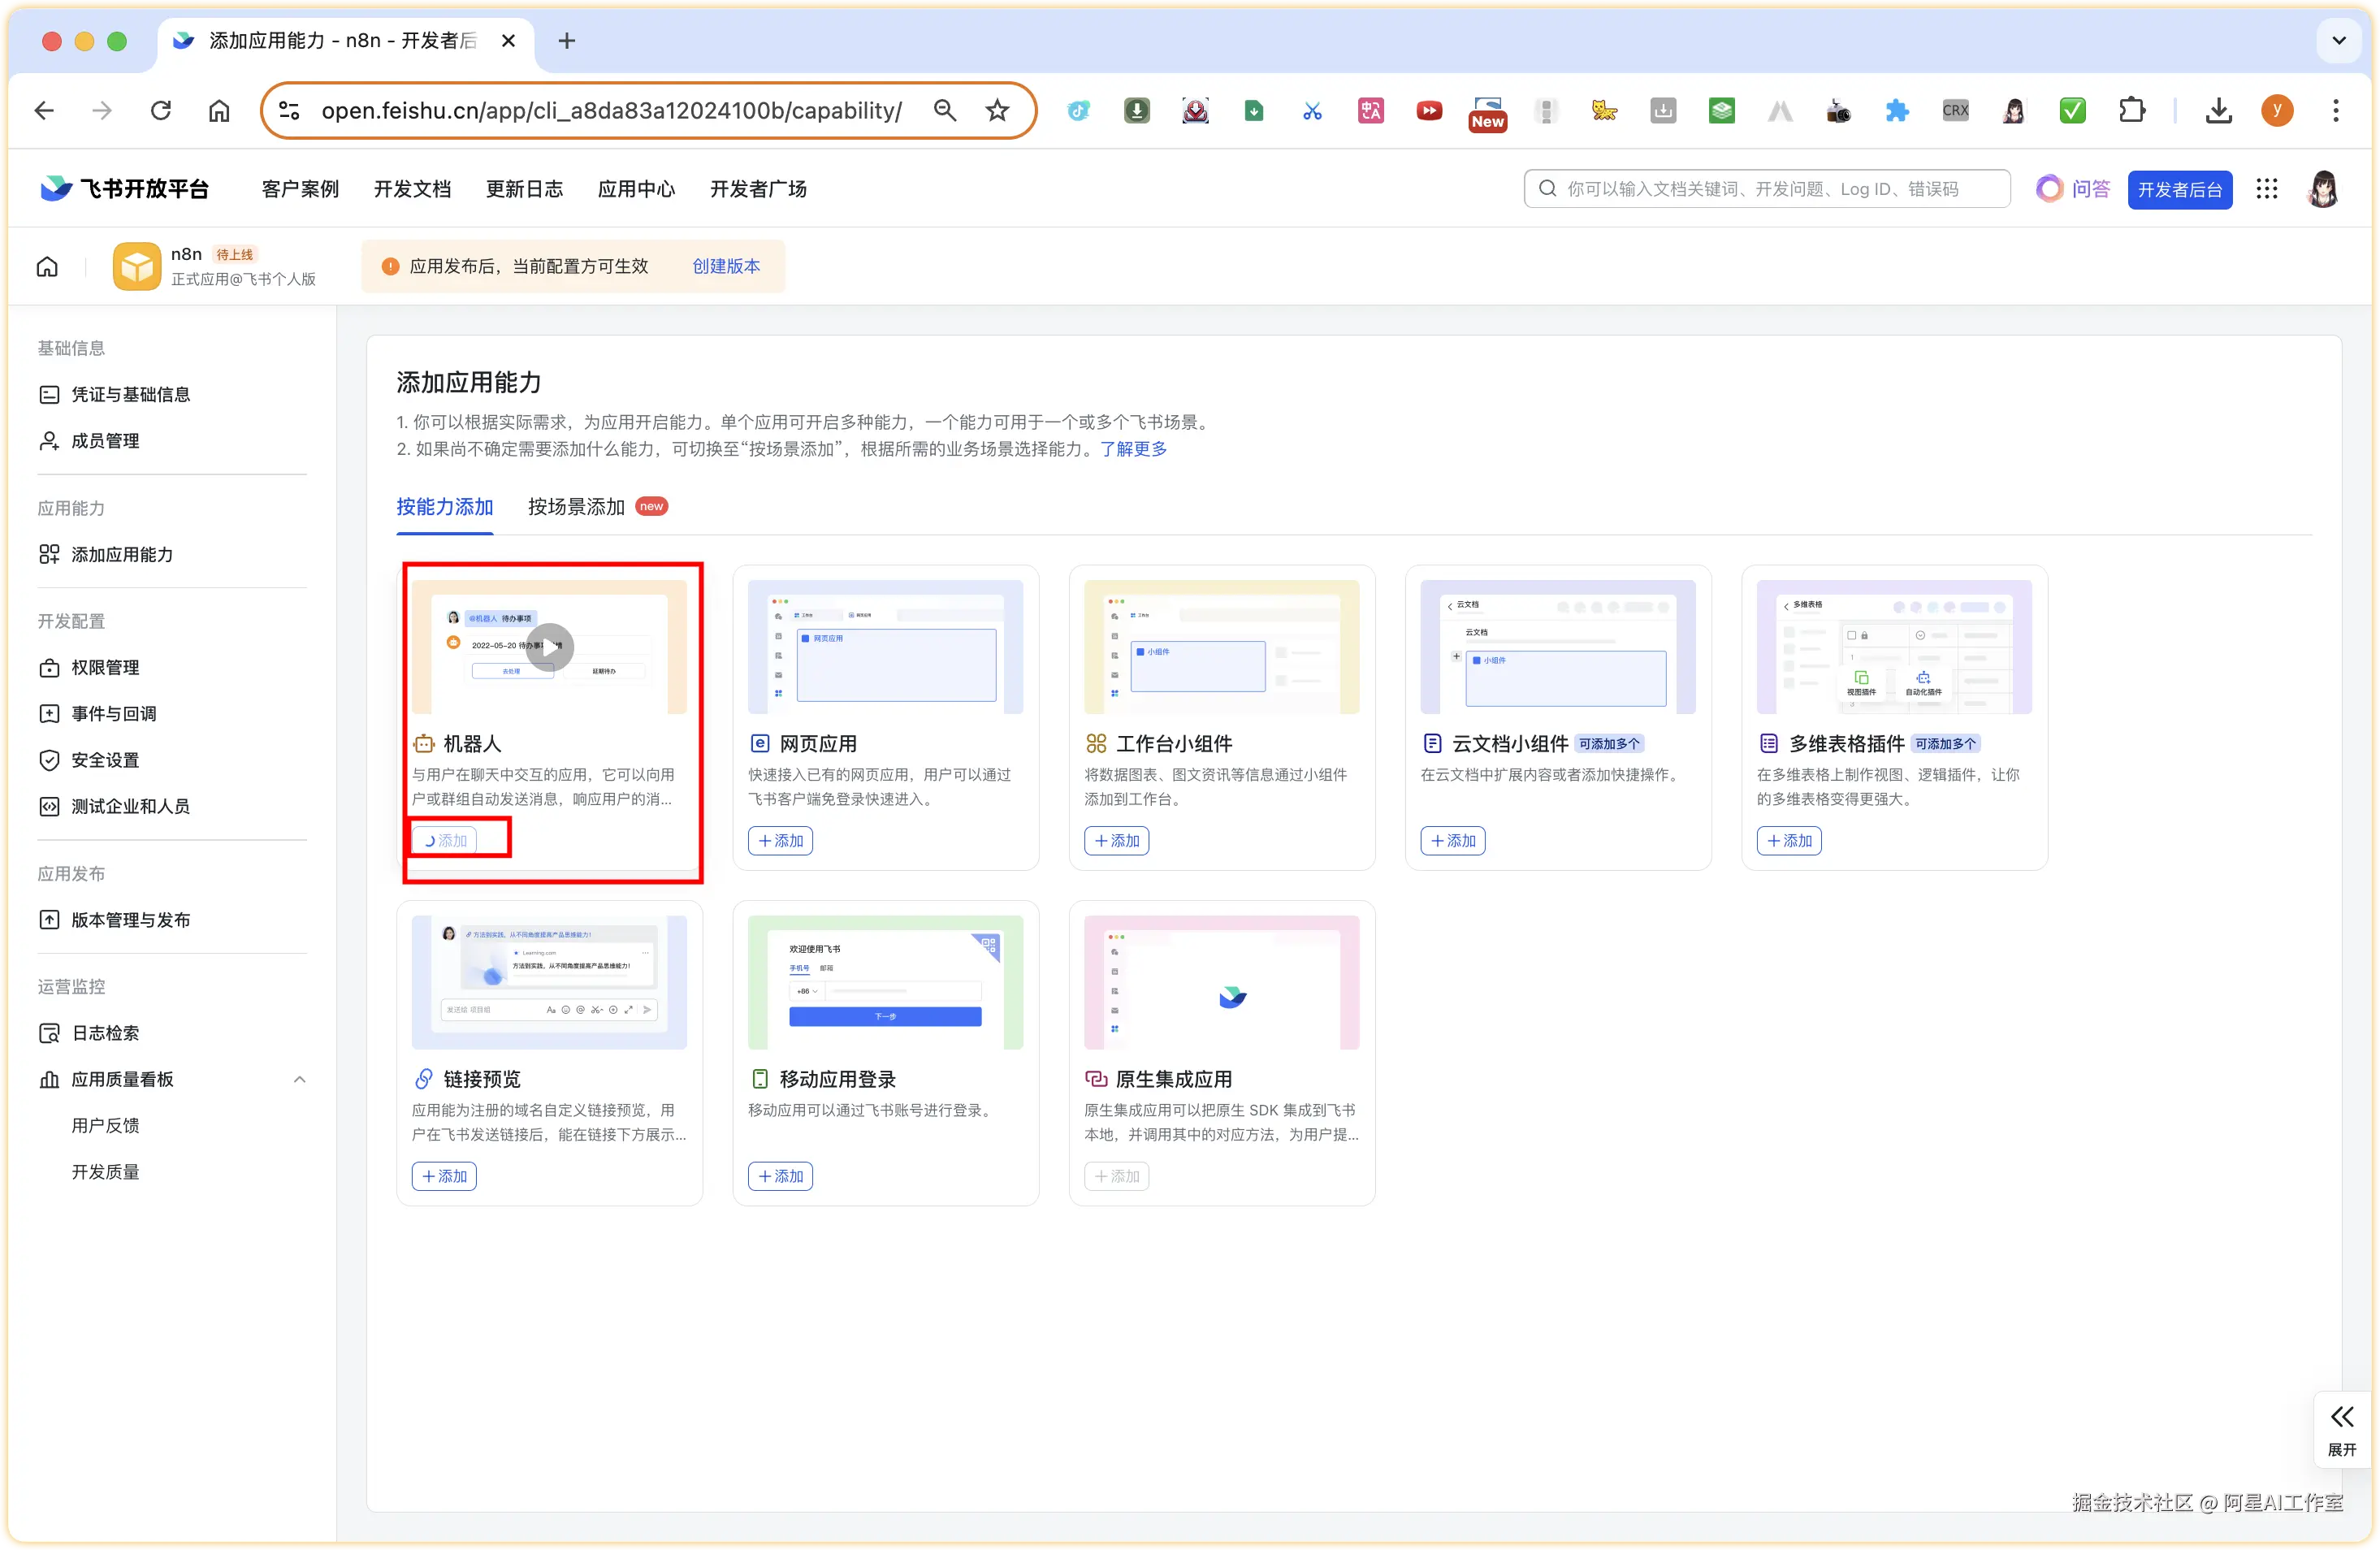Open the browser extensions puzzle icon
Image resolution: width=2380 pixels, height=1550 pixels.
pyautogui.click(x=2132, y=111)
